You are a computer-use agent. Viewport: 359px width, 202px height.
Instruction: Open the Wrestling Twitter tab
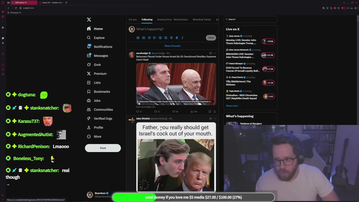[x=202, y=19]
